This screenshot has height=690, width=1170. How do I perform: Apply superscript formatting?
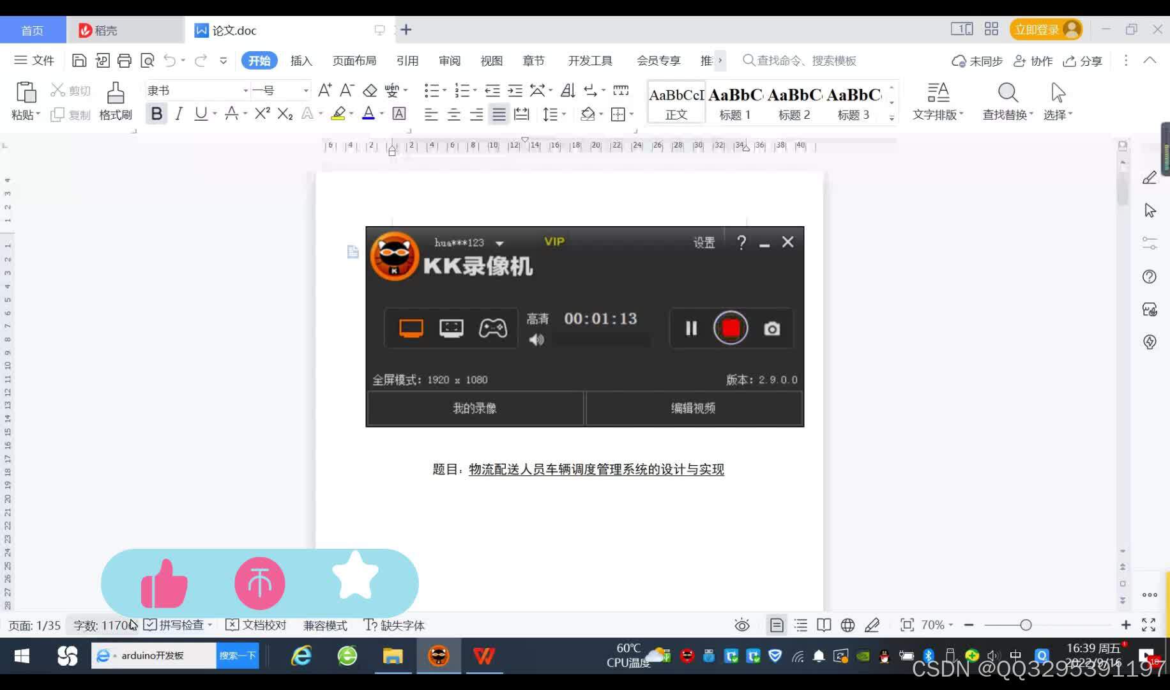(x=262, y=114)
